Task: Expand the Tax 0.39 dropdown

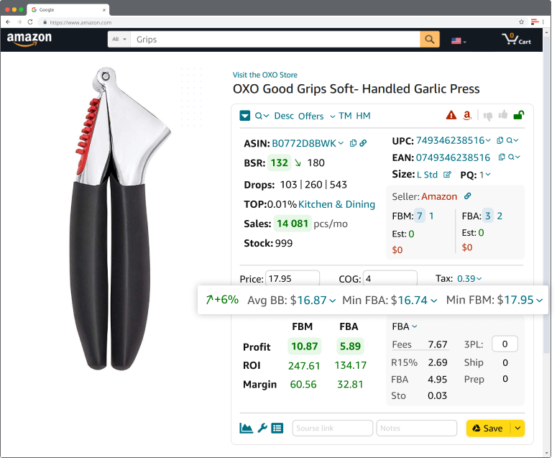Action: (469, 278)
